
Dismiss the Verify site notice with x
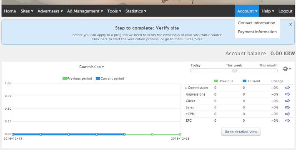(x=291, y=25)
